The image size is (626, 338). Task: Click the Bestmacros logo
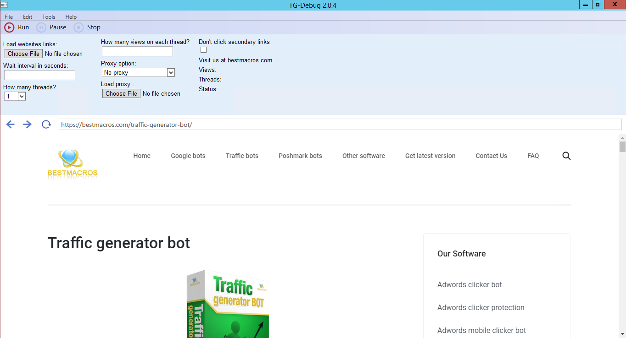coord(73,164)
